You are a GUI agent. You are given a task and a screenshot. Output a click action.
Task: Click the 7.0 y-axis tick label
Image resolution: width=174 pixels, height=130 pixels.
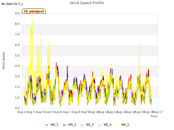point(17,35)
